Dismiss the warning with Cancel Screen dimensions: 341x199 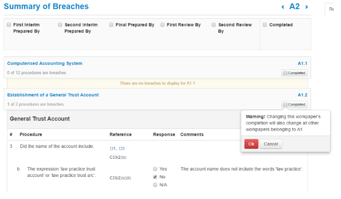(271, 144)
